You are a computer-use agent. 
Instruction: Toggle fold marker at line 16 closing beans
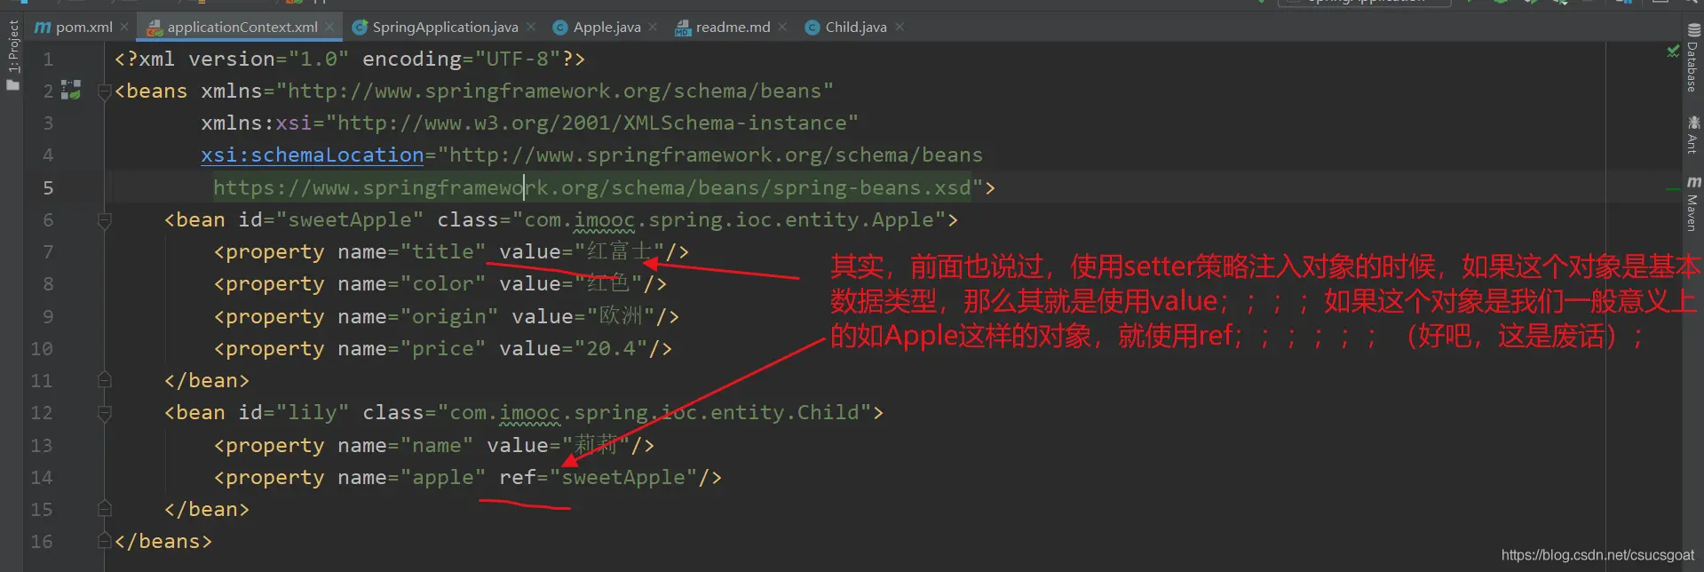(x=104, y=541)
